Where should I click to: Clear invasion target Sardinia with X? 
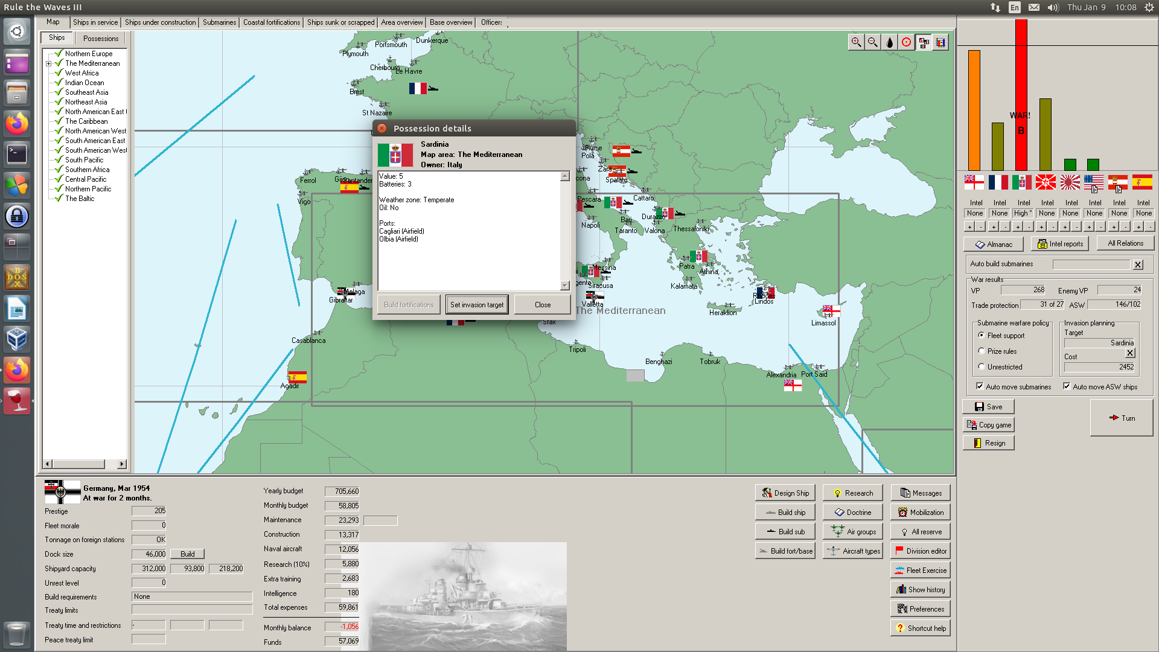coord(1131,353)
